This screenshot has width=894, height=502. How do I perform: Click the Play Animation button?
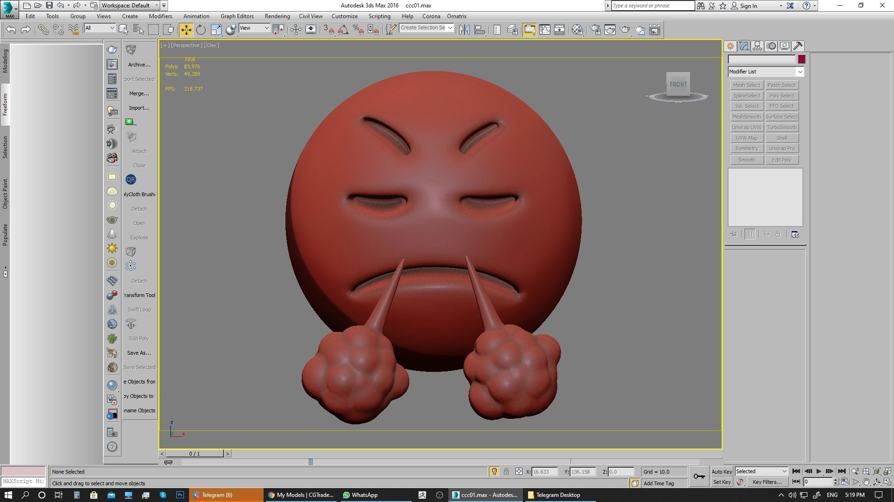[819, 471]
